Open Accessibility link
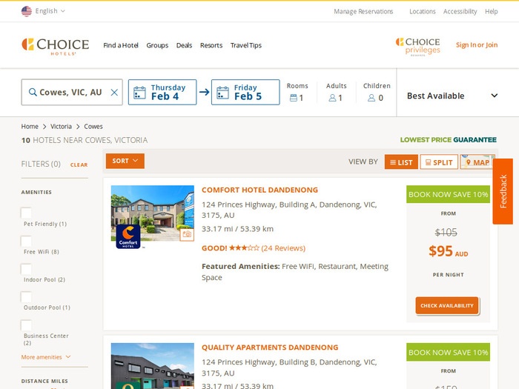Viewport: 519px width, 389px height. 460,12
